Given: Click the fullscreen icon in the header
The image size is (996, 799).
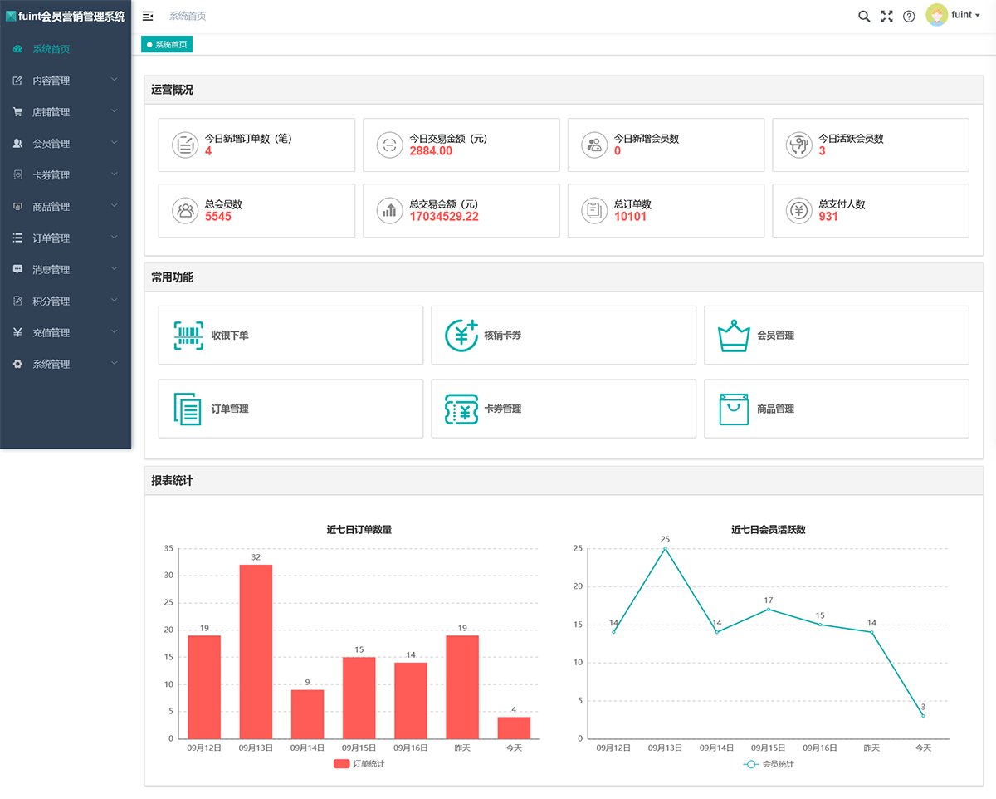Looking at the screenshot, I should tap(886, 16).
